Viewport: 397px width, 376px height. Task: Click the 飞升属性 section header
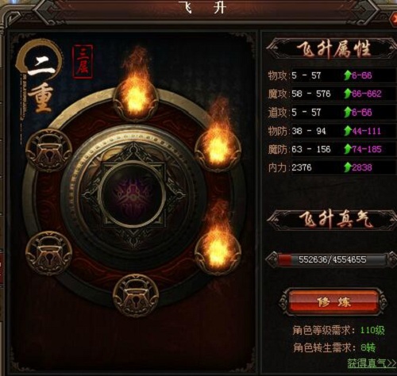332,49
